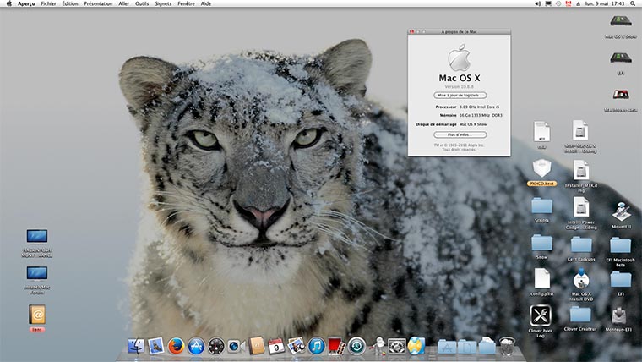Screen dimensions: 642x362
Task: Open Time Machine dock icon
Action: pos(356,346)
